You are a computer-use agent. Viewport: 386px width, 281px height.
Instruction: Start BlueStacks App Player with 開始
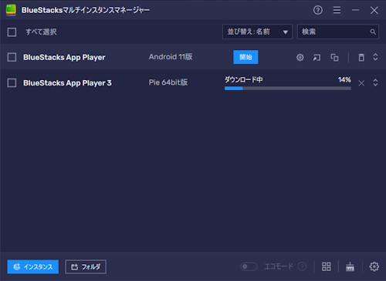245,57
